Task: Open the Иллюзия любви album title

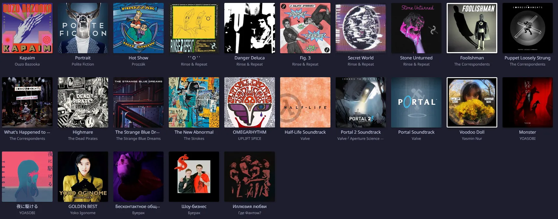Action: (250, 206)
